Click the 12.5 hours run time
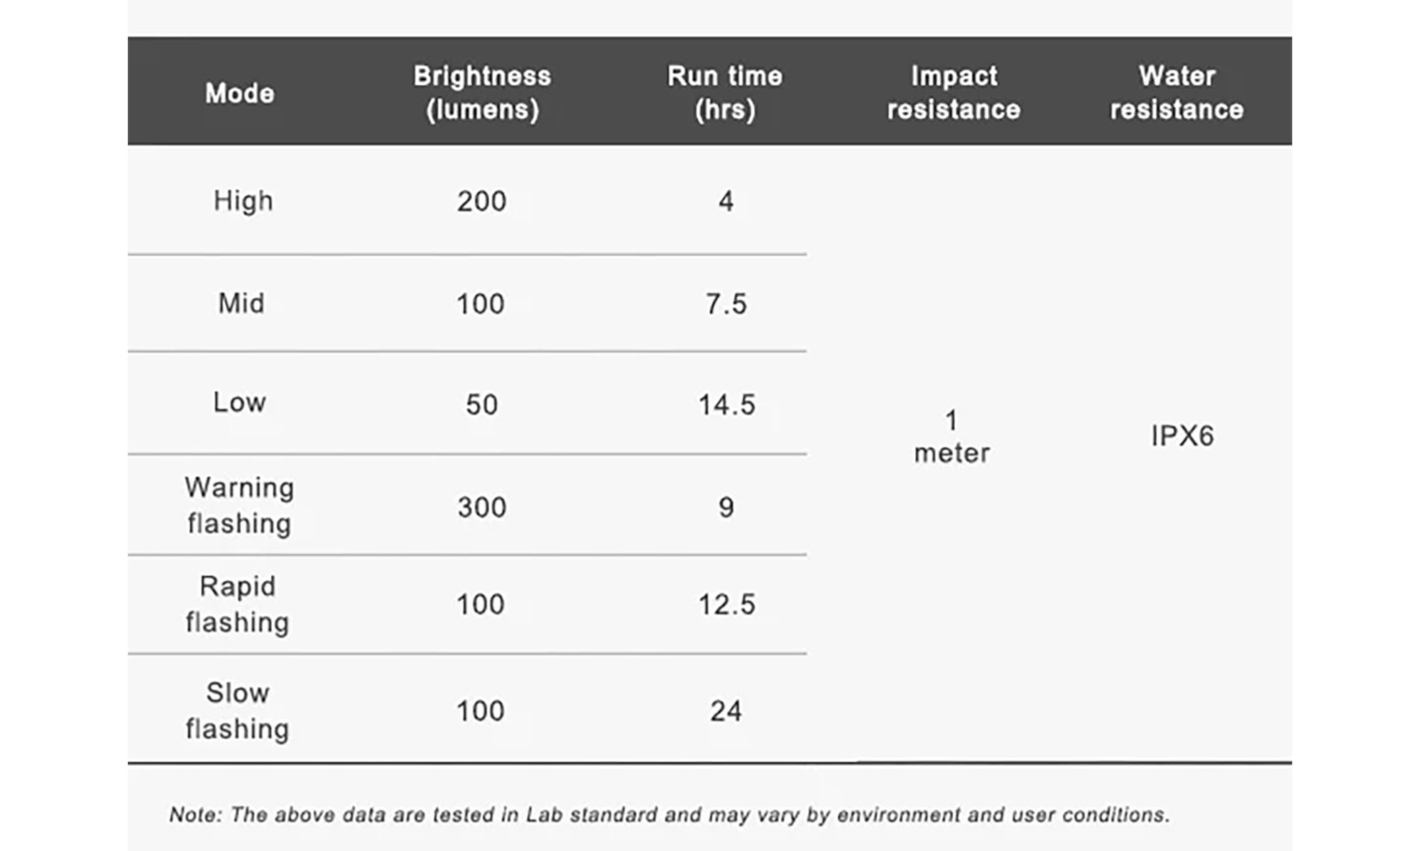Screen dimensions: 1420x851 point(726,605)
